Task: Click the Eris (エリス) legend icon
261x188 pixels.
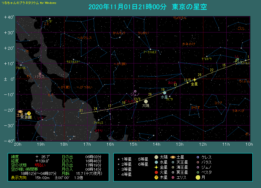Action: 173,178
